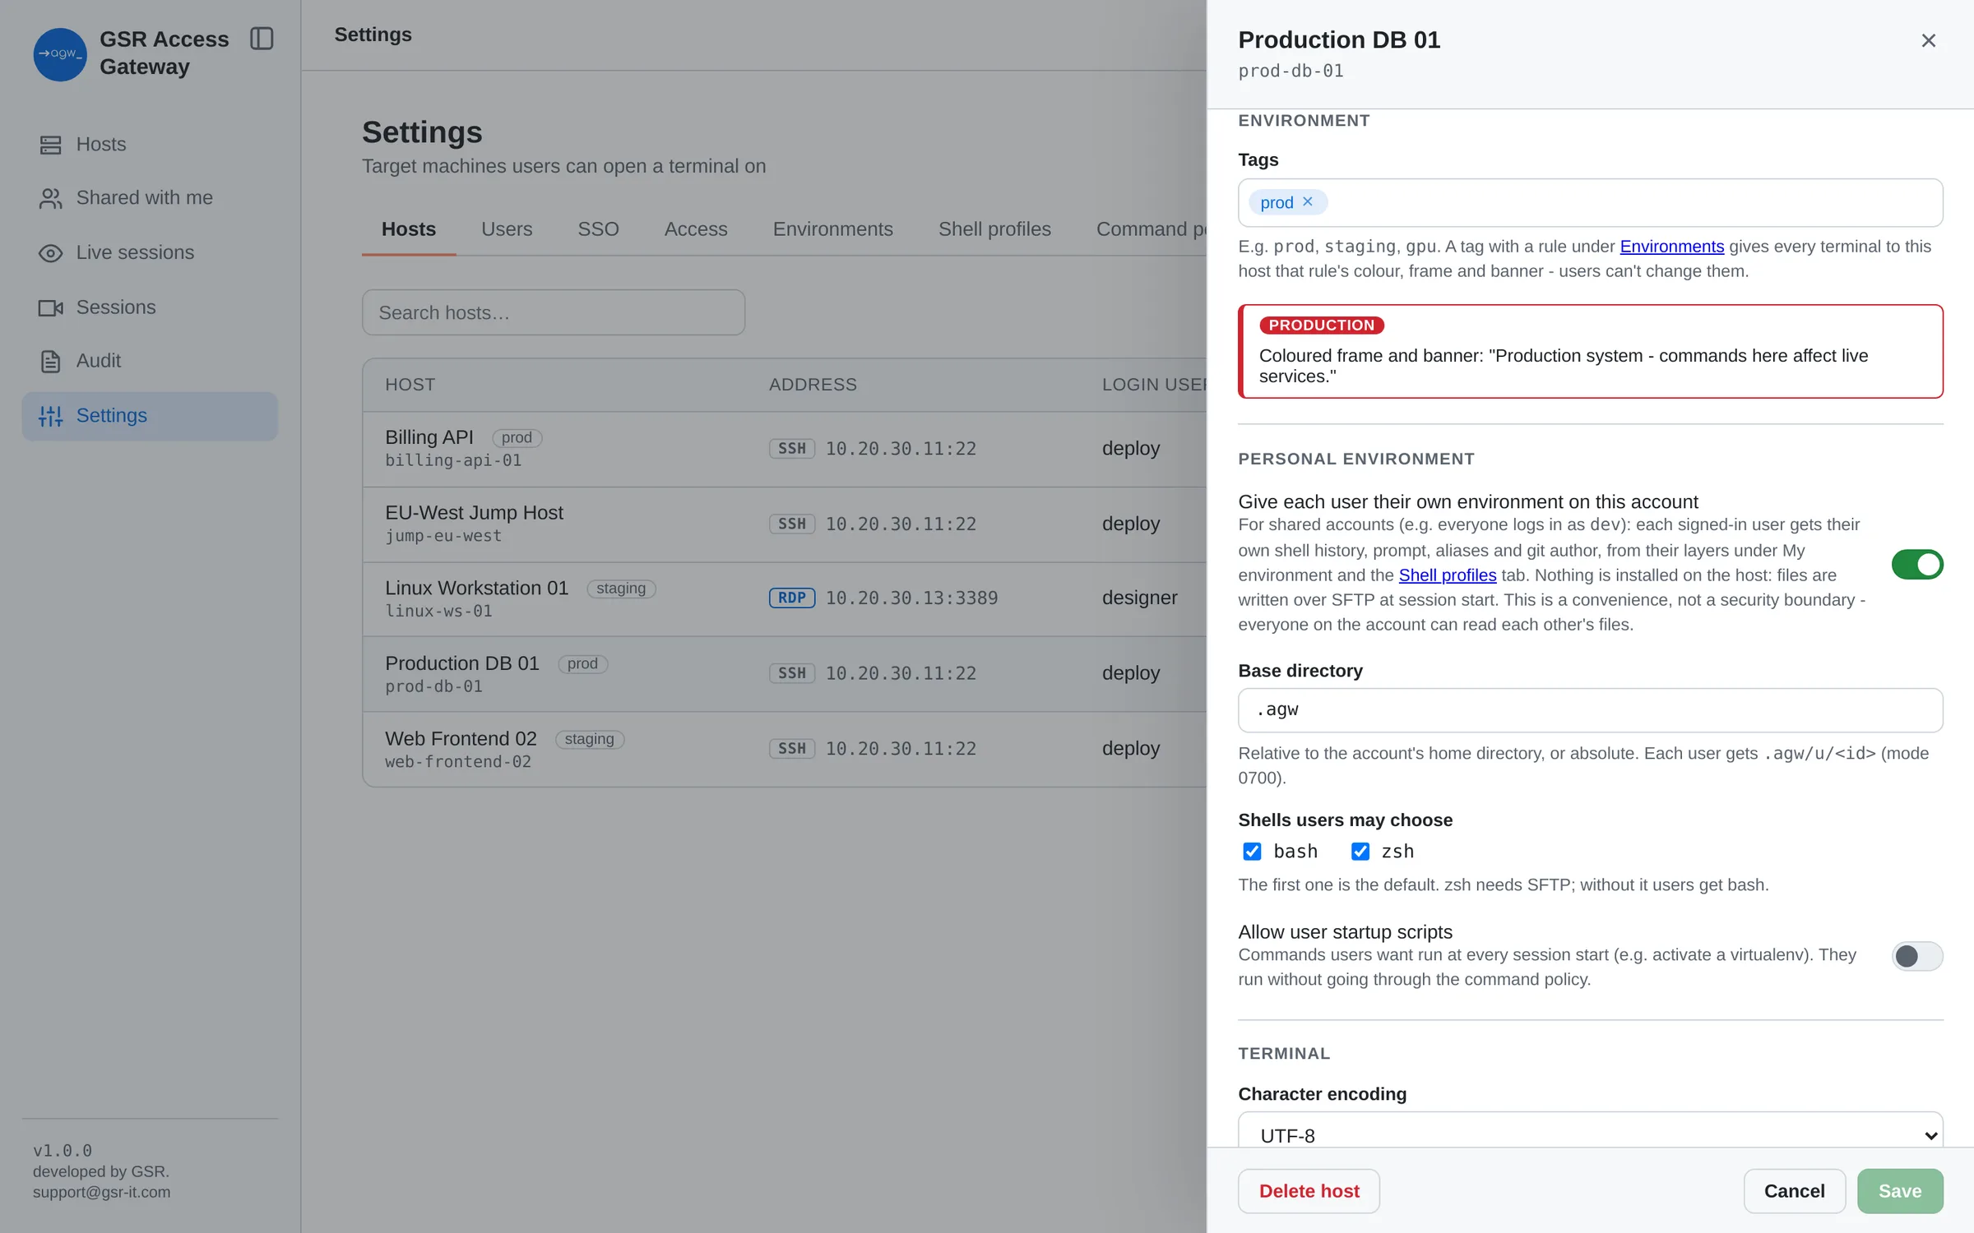Click the Settings sliders icon
The image size is (1974, 1233).
51,416
